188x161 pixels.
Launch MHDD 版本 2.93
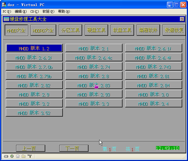pos(94,94)
